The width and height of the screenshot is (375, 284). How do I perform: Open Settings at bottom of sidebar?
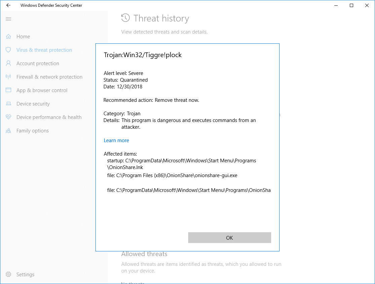click(x=25, y=275)
